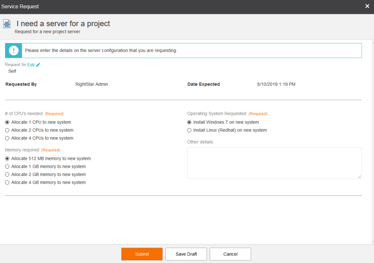Screen dimensions: 374x263
Task: Select Allocate 512 MB memory option
Action: [7, 159]
